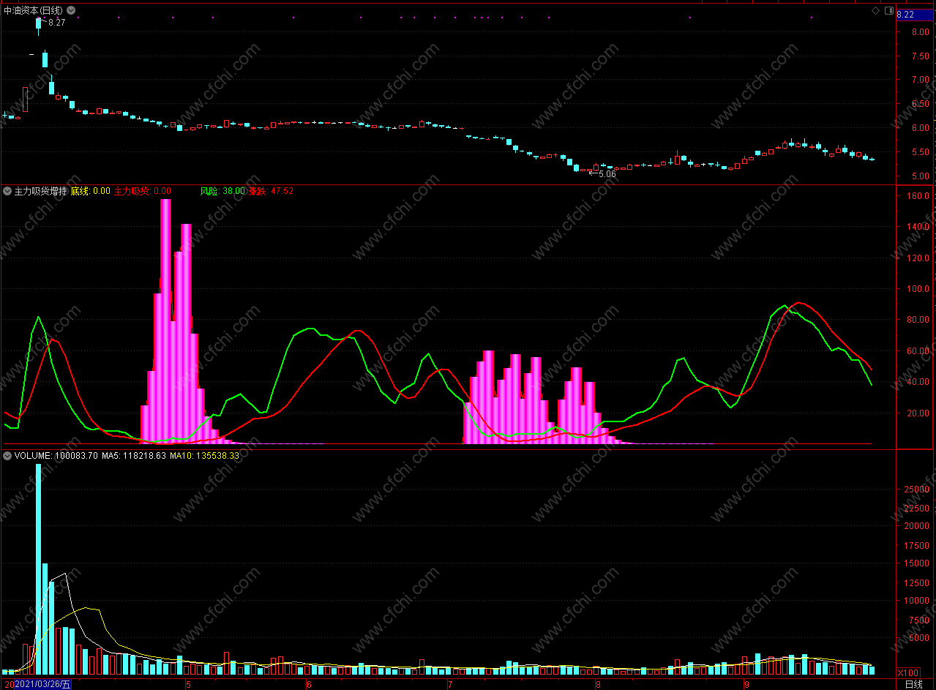The width and height of the screenshot is (936, 690).
Task: Toggle the side panel icon at top right
Action: tap(888, 11)
